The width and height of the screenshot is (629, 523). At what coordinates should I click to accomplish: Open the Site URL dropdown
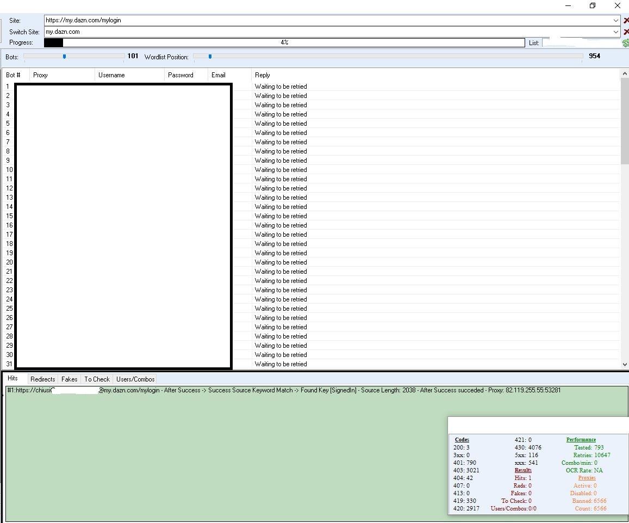point(615,21)
